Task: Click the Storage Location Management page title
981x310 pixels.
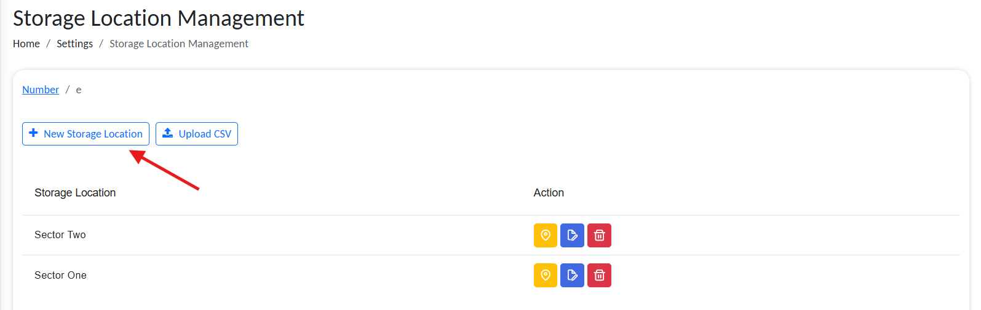Action: tap(159, 18)
